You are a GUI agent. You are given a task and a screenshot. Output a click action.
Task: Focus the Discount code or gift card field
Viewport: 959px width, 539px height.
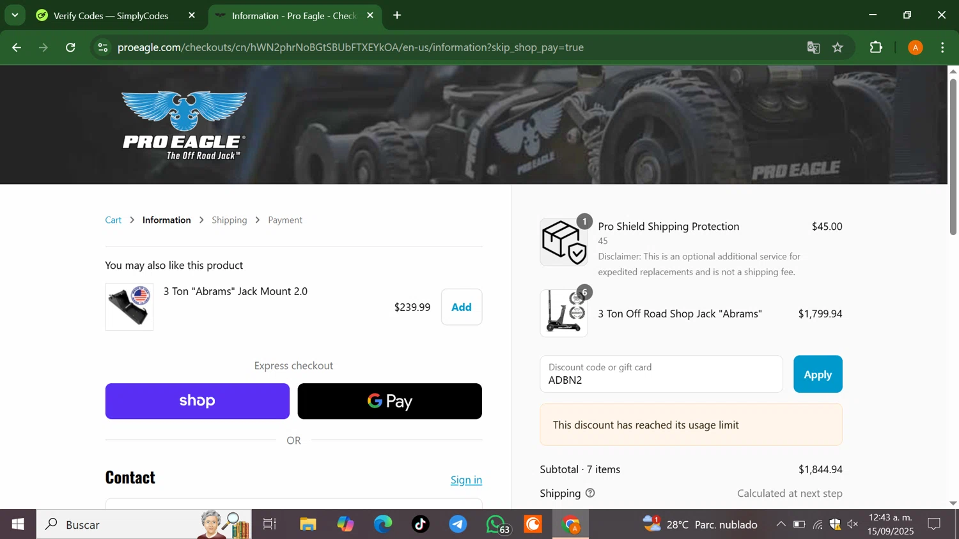pos(661,374)
